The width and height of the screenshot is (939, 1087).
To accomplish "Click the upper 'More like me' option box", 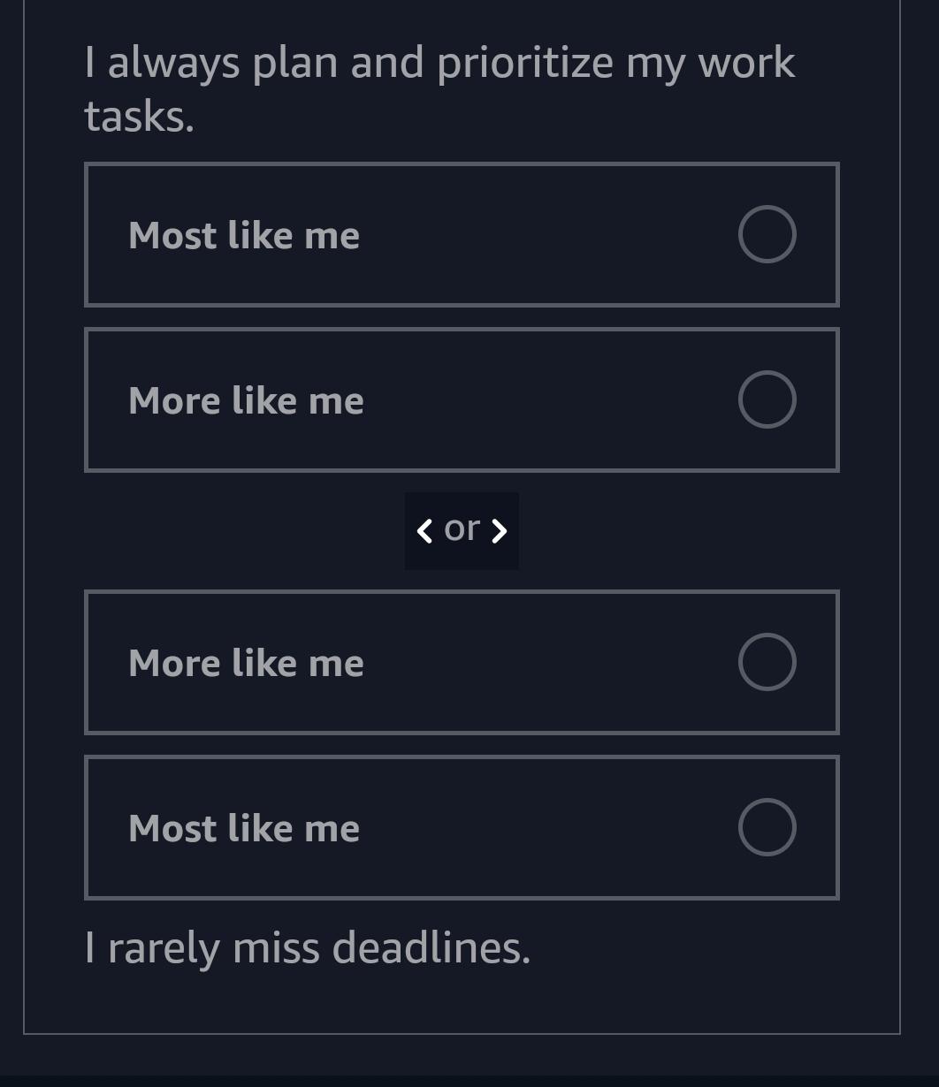I will coord(462,399).
